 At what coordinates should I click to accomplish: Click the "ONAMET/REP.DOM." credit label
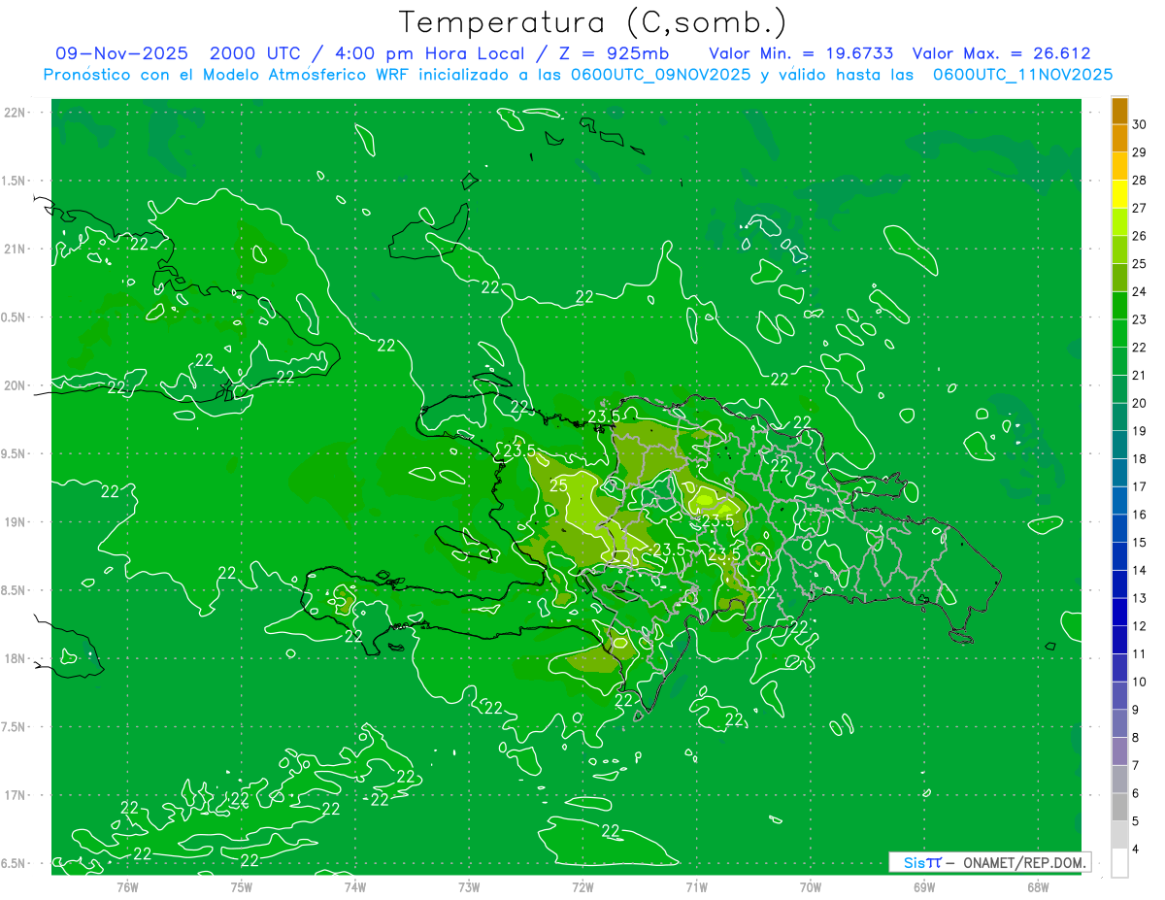[1025, 862]
